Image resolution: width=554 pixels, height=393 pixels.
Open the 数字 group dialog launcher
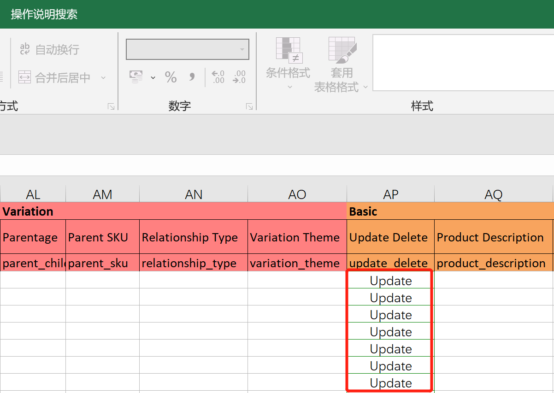click(249, 106)
